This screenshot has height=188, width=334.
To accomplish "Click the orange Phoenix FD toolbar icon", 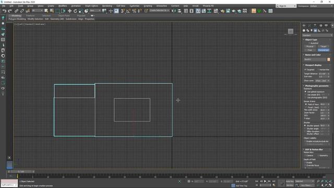I will click(x=254, y=11).
